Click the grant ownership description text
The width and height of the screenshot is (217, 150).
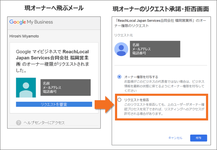164,86
